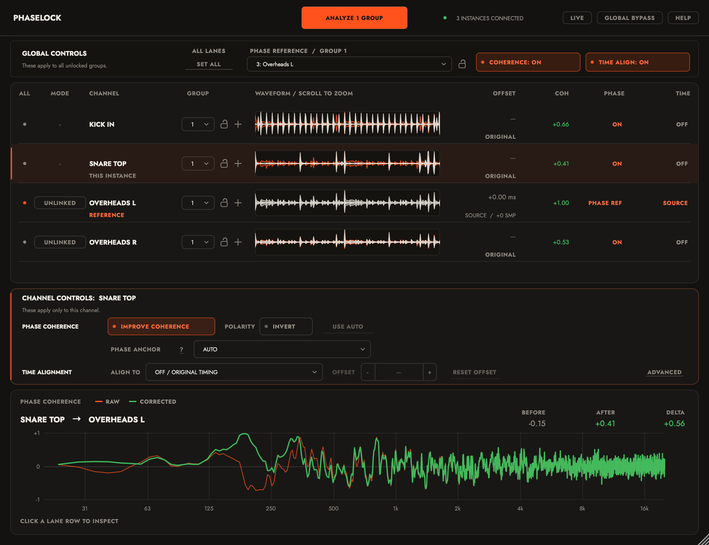Screen dimensions: 709x545
Task: Open Snare Top group number dropdown
Action: coord(198,163)
